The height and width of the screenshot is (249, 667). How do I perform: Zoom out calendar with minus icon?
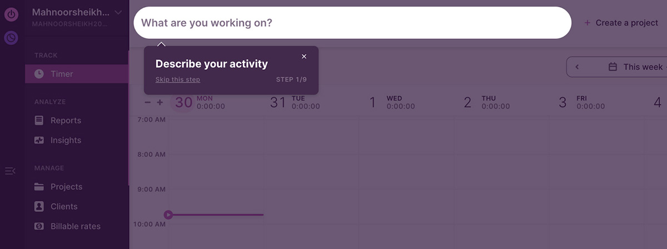[x=148, y=103]
